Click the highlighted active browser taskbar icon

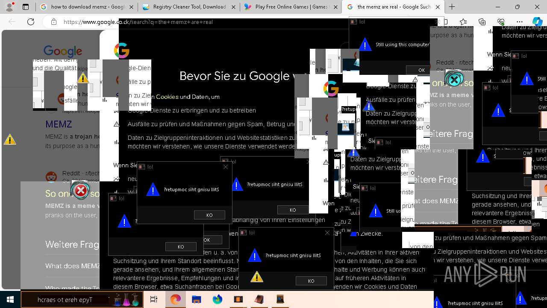176,299
